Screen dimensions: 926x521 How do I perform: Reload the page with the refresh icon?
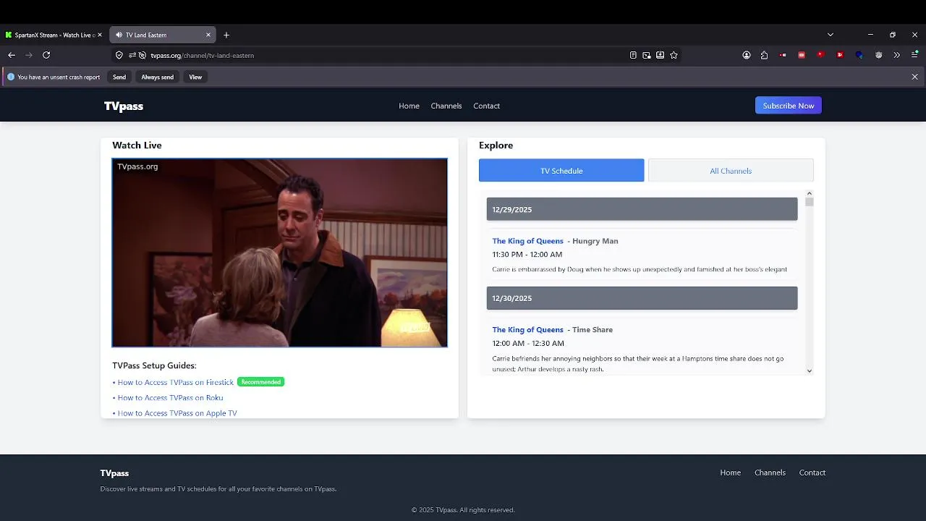46,55
